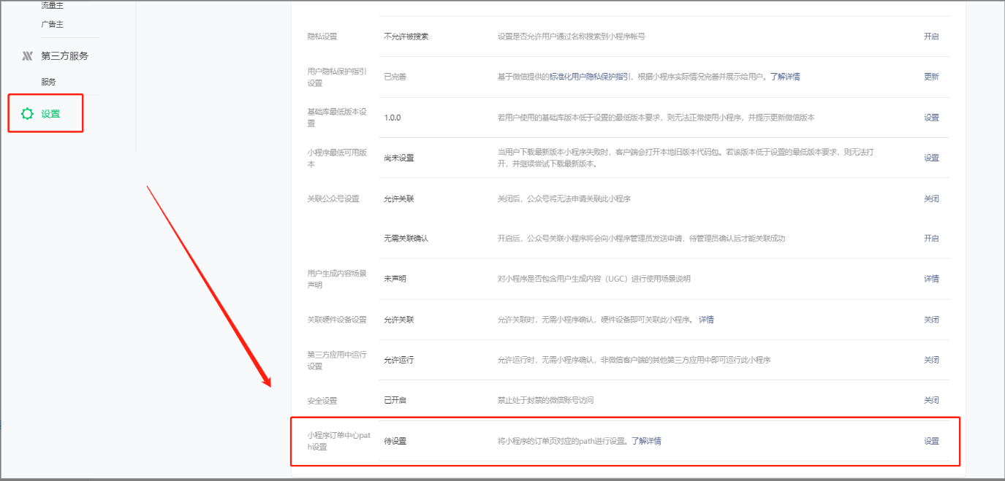Open 广告主 in the sidebar
Screen dimensions: 1005x481
(x=52, y=24)
